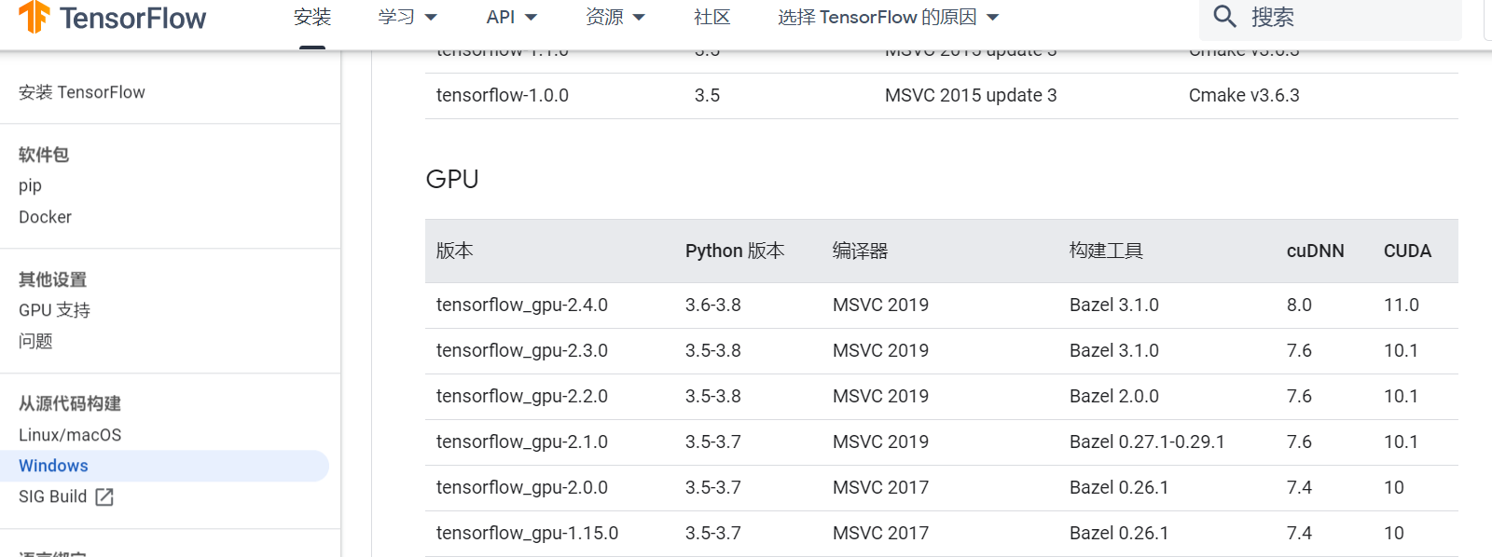
Task: Select Linux/macOS build from source
Action: pos(70,435)
